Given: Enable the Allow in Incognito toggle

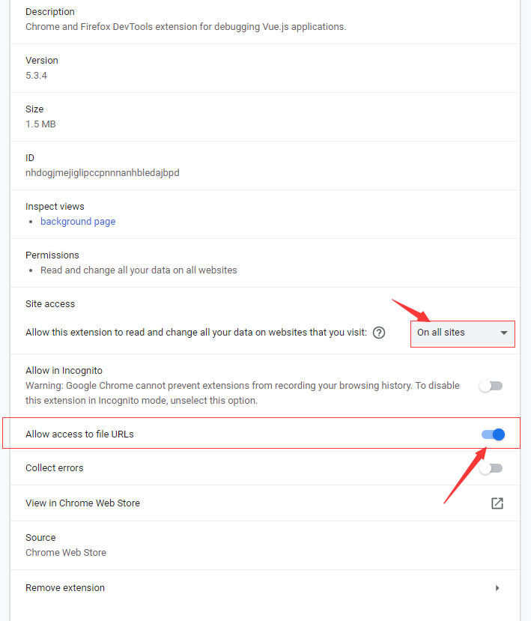Looking at the screenshot, I should point(491,386).
